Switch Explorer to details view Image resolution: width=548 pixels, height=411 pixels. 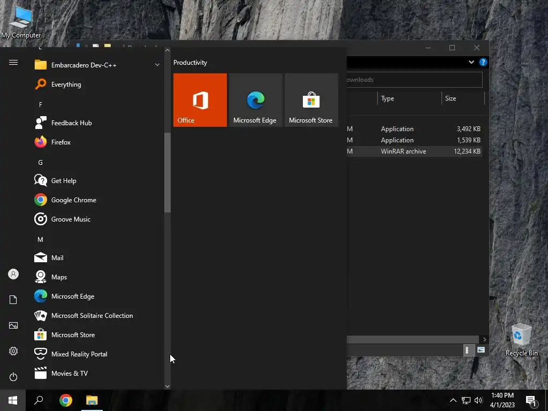(x=468, y=350)
